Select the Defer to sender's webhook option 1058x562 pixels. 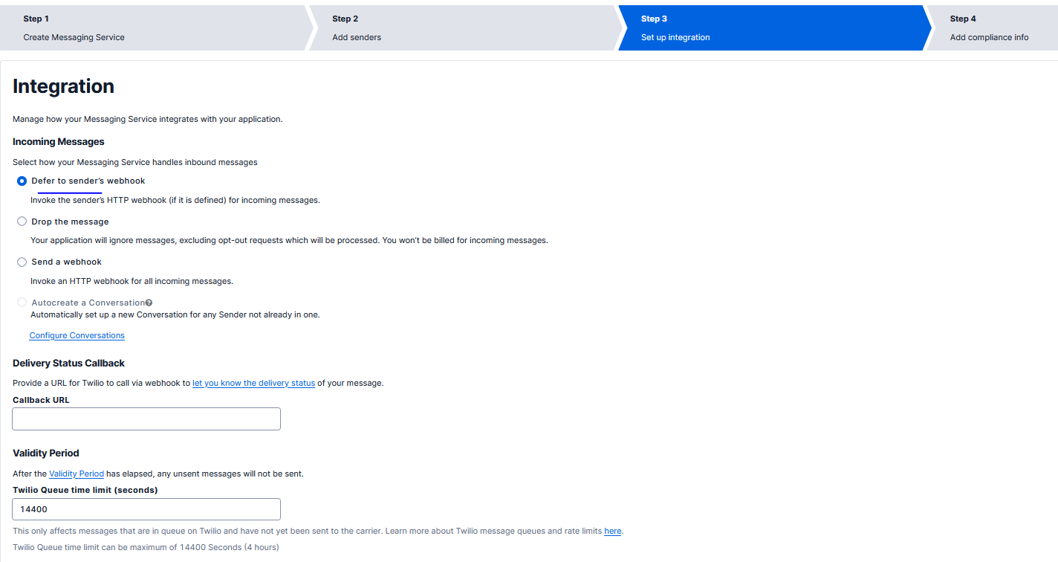coord(22,181)
